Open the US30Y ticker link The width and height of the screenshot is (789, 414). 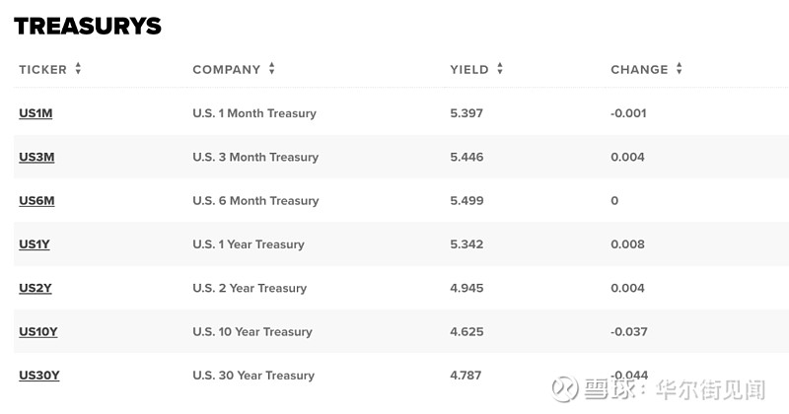tap(39, 376)
